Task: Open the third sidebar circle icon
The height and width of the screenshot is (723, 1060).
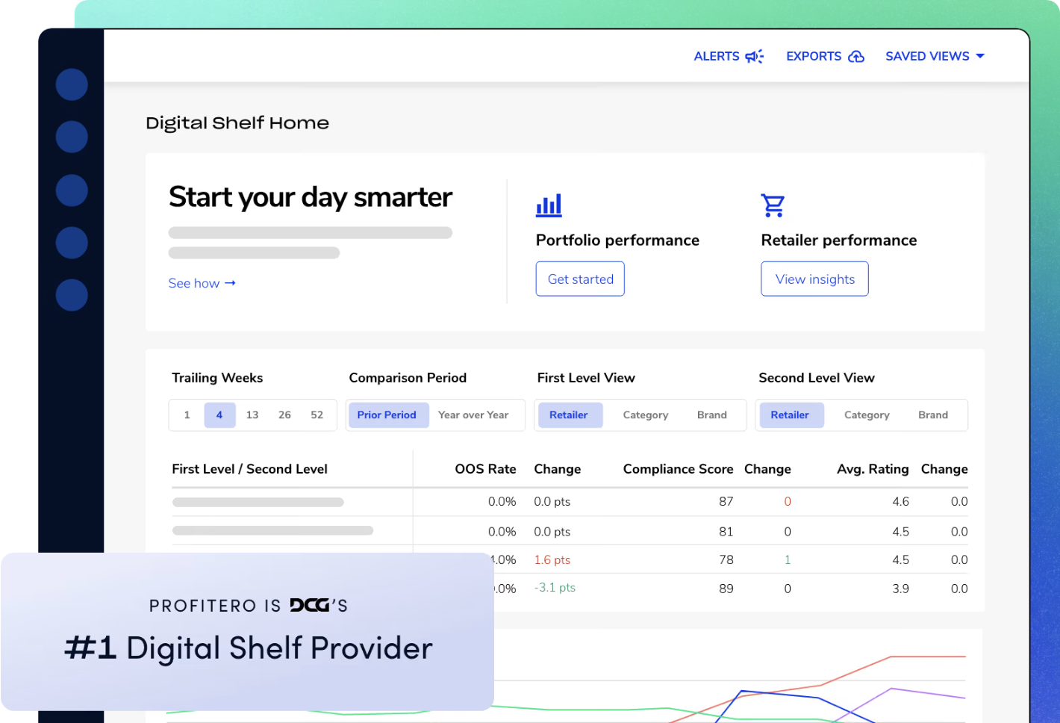Action: (72, 190)
